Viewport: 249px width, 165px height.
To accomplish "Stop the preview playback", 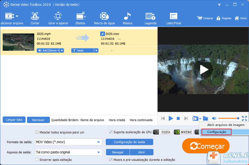I will coord(178,118).
